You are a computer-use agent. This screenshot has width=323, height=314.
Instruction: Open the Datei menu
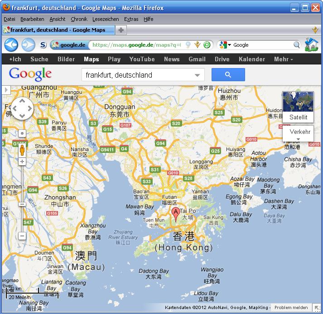click(10, 19)
